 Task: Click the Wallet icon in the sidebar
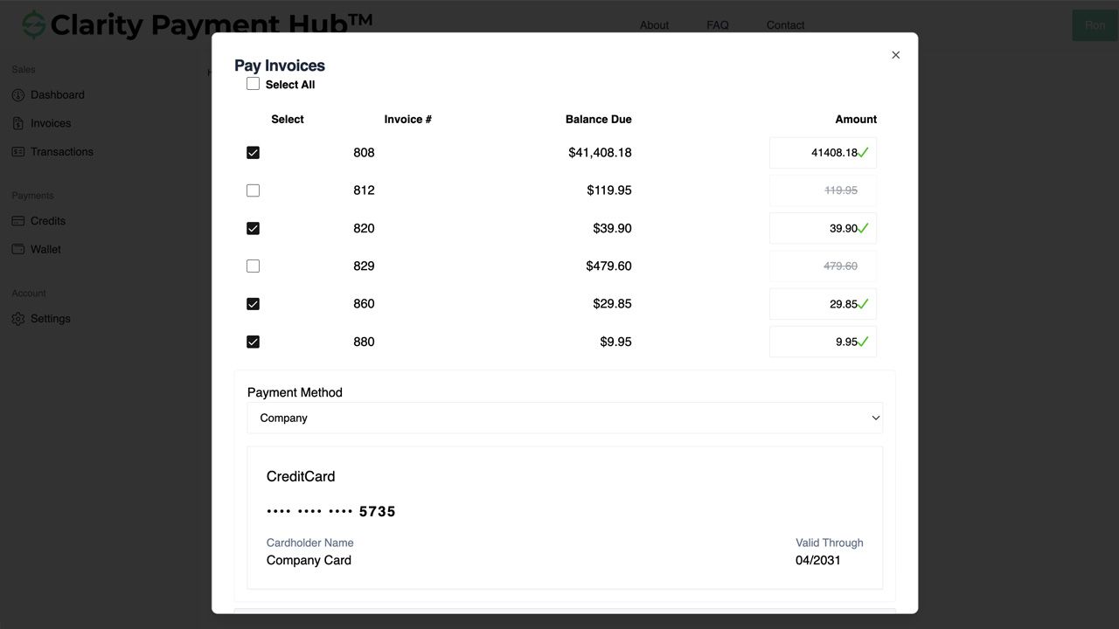click(x=18, y=248)
